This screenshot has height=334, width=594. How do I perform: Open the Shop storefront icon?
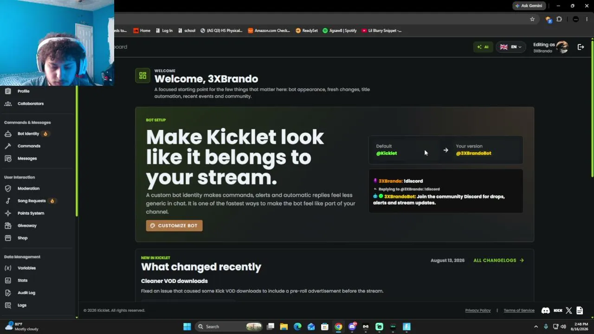(8, 238)
